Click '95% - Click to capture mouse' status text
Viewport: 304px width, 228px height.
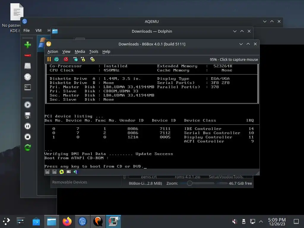(234, 59)
